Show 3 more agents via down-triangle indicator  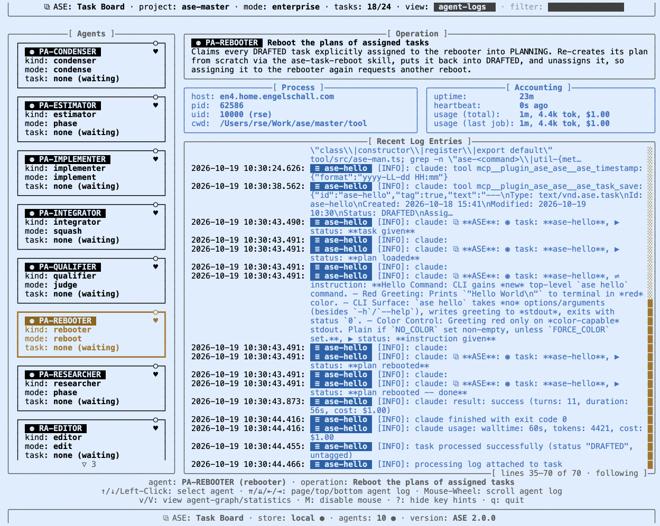pyautogui.click(x=89, y=464)
